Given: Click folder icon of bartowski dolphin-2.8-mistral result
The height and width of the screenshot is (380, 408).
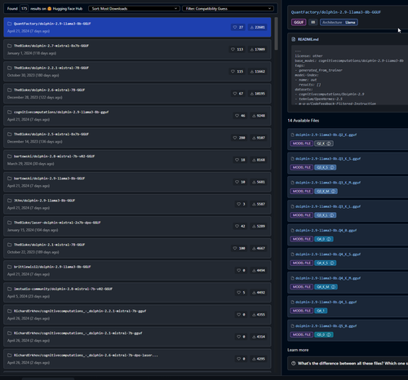Looking at the screenshot, I should click(9, 157).
